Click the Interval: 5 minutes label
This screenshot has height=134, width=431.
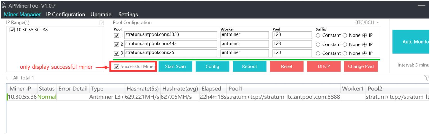(x=413, y=65)
